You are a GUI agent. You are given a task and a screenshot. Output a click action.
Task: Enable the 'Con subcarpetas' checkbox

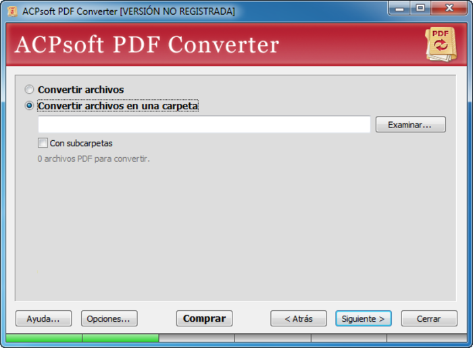click(x=43, y=143)
